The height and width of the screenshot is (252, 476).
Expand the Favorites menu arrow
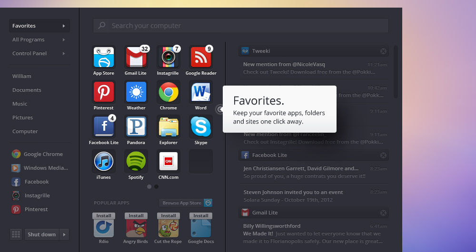pos(64,26)
